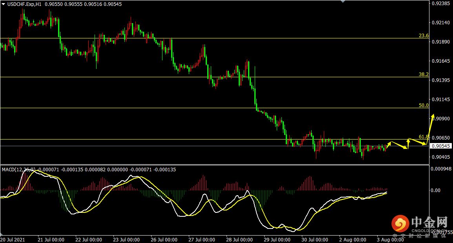The height and width of the screenshot is (243, 453).
Task: Click the 29 Jul 00:00 time label
Action: [x=277, y=240]
